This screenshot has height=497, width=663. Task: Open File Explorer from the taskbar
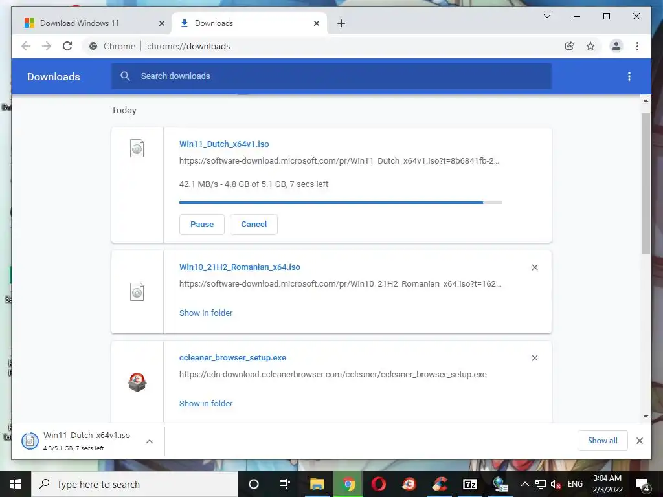(x=317, y=484)
